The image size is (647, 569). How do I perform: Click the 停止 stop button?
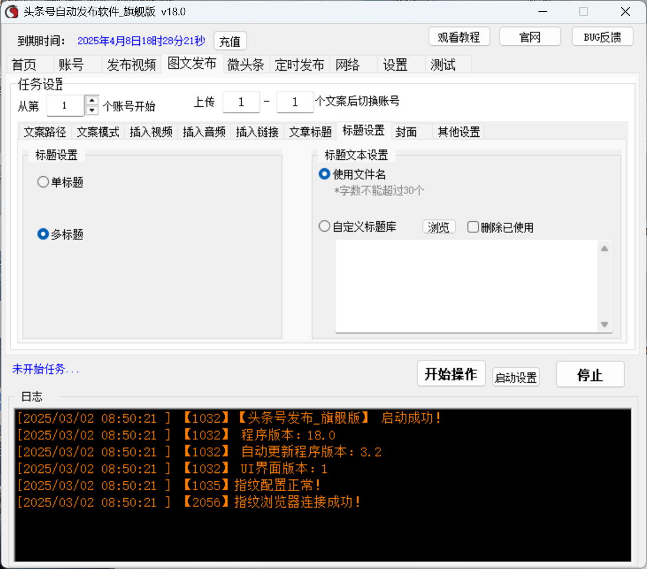(590, 374)
